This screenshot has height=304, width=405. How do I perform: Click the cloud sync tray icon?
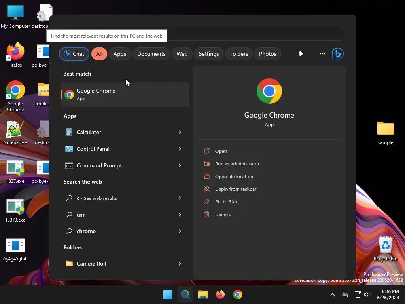tap(345, 294)
